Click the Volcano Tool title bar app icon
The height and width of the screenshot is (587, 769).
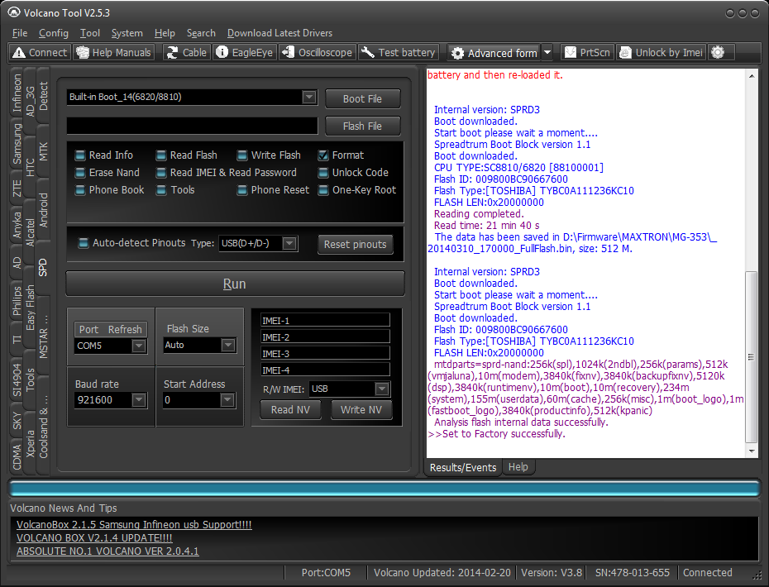click(x=14, y=12)
